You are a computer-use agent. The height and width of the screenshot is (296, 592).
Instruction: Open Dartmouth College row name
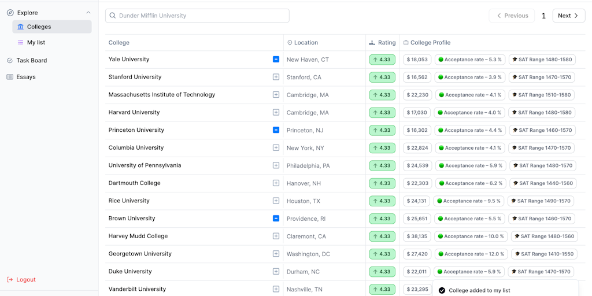[134, 183]
